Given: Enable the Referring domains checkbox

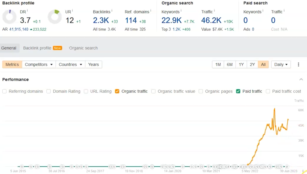Looking at the screenshot, I should coord(4,91).
